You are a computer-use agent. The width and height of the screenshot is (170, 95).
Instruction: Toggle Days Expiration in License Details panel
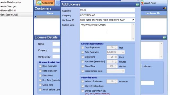[x=40, y=66]
